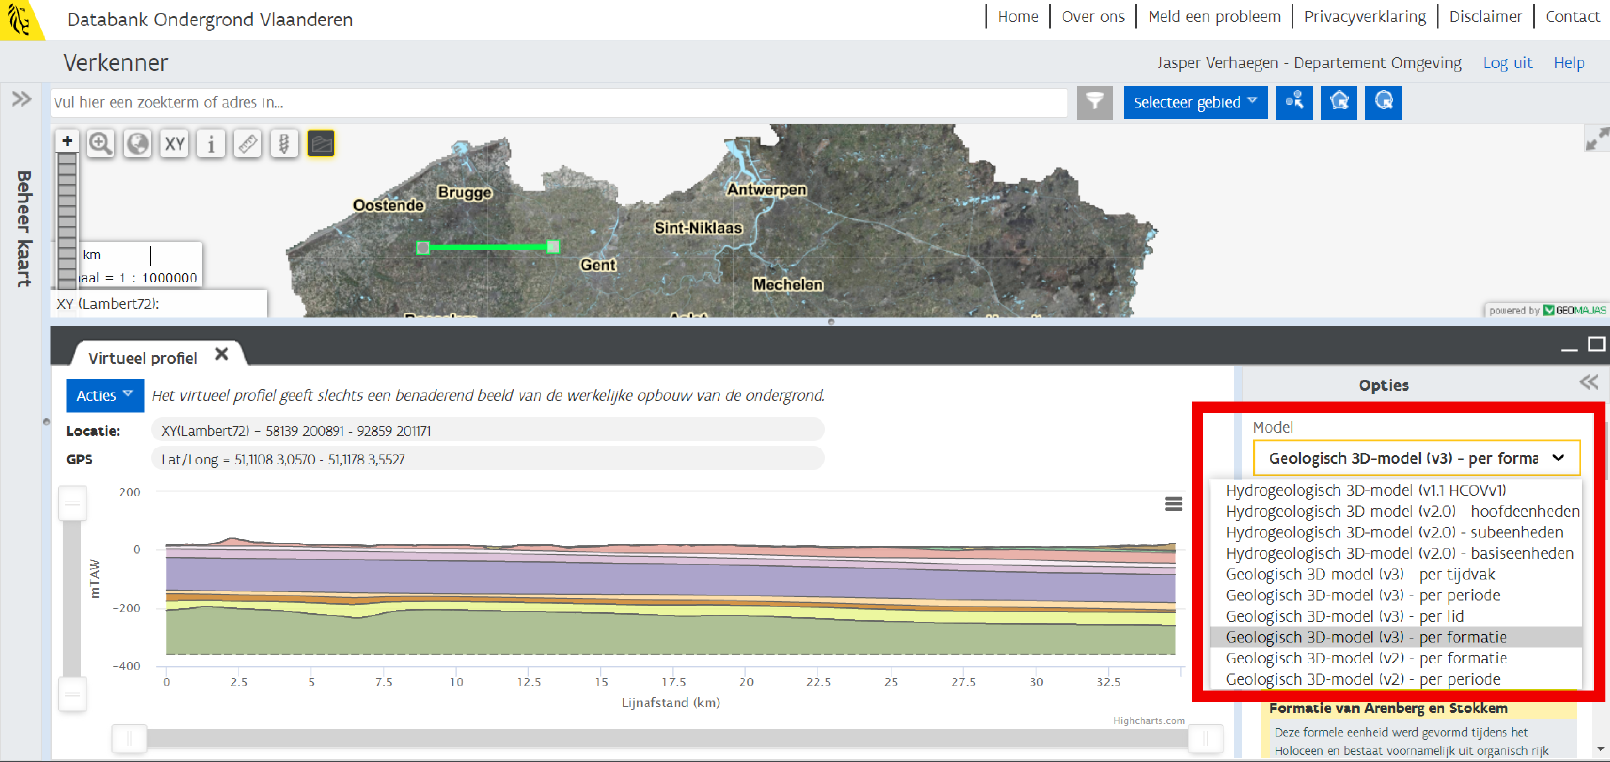The height and width of the screenshot is (762, 1610).
Task: Open the Help link
Action: click(1569, 62)
